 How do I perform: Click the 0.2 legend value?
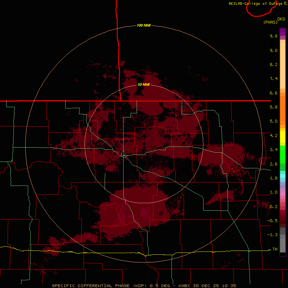click(x=274, y=207)
